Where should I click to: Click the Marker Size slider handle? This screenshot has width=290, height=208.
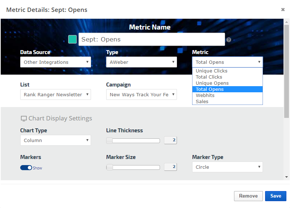click(x=109, y=167)
